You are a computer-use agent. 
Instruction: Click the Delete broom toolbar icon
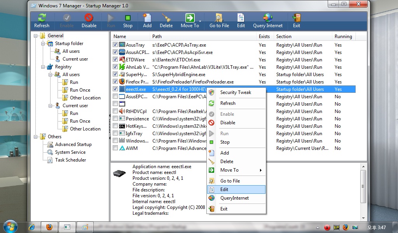(166, 17)
